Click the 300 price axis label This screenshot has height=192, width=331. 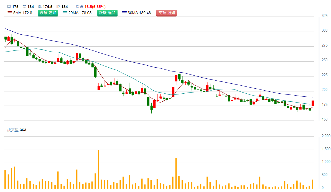[324, 30]
